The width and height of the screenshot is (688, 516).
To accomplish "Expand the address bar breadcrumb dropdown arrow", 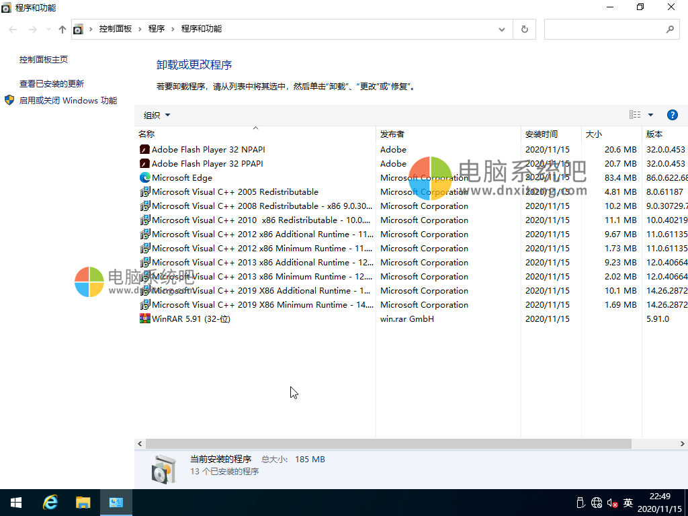I will [x=501, y=30].
